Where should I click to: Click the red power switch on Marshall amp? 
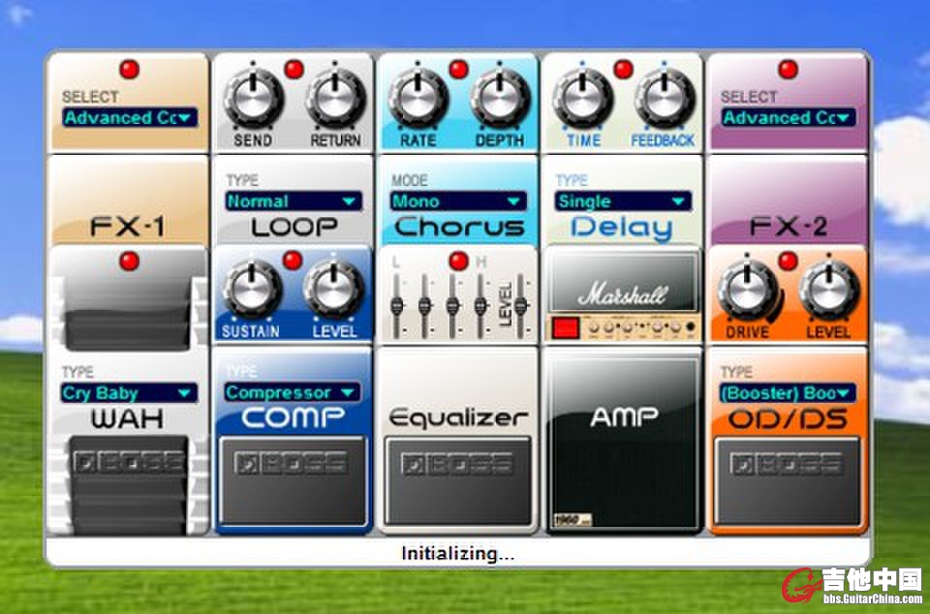565,327
